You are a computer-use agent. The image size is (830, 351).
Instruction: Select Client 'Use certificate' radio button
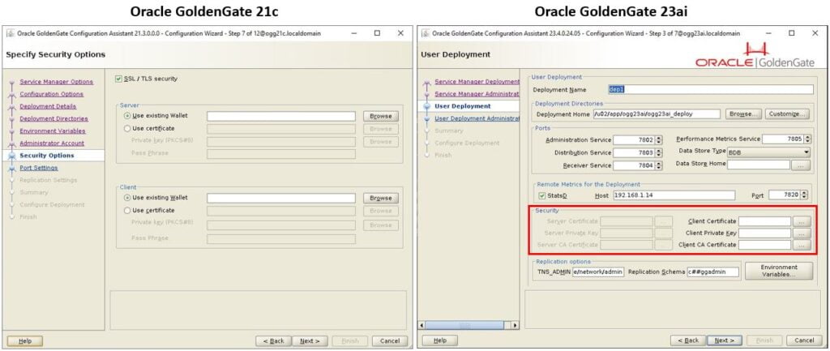click(126, 210)
